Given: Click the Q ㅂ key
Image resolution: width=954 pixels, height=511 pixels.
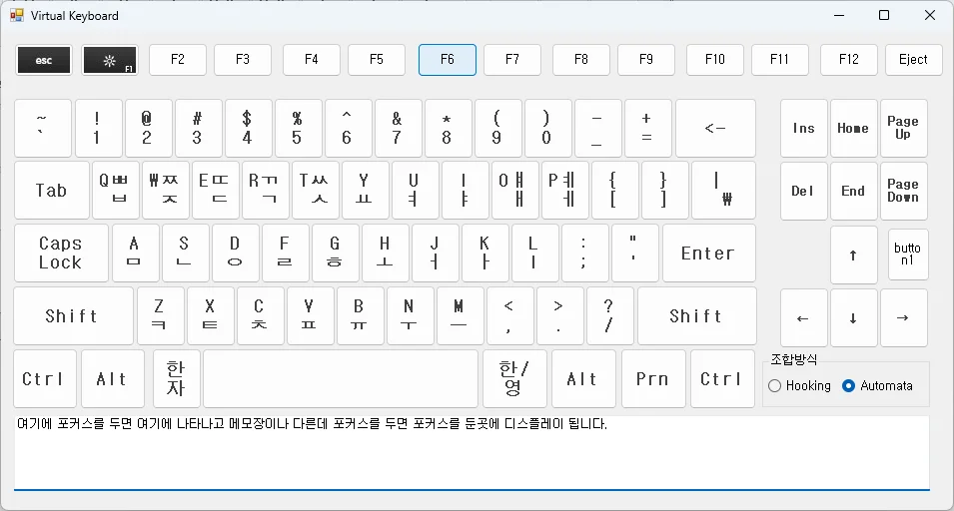Looking at the screenshot, I should pyautogui.click(x=116, y=191).
